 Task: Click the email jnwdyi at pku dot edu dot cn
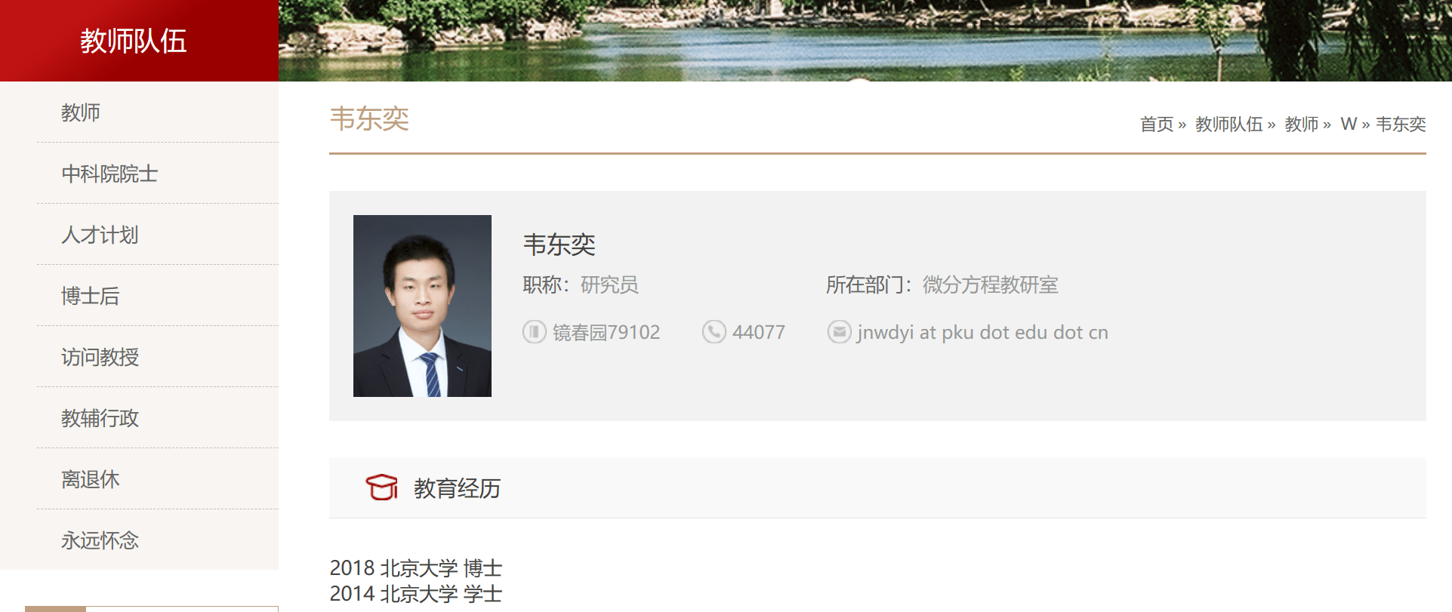point(982,332)
